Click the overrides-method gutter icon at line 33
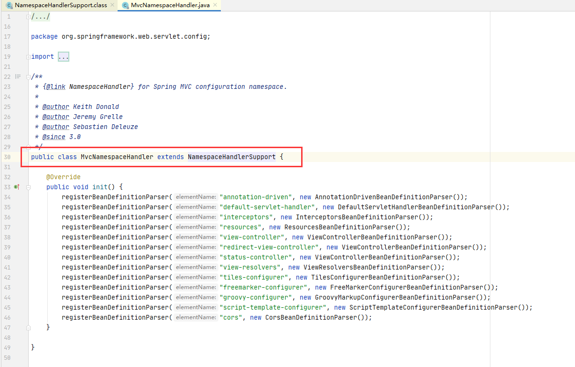Image resolution: width=575 pixels, height=367 pixels. coord(16,187)
